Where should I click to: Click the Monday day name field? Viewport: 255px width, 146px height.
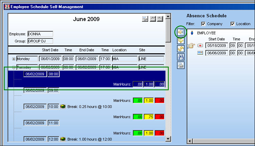pos(27,59)
